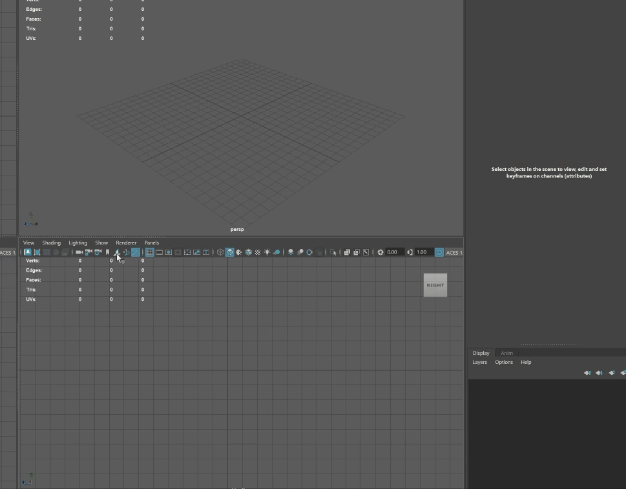Viewport: 626px width, 489px height.
Task: Open the Layers menu in layer editor
Action: tap(479, 363)
